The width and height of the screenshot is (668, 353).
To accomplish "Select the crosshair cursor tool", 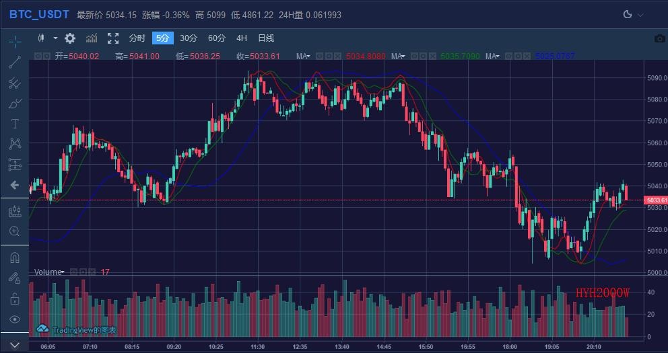I will (15, 42).
